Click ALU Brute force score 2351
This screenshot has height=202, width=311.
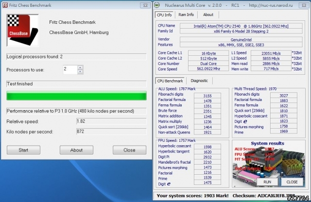207,111
